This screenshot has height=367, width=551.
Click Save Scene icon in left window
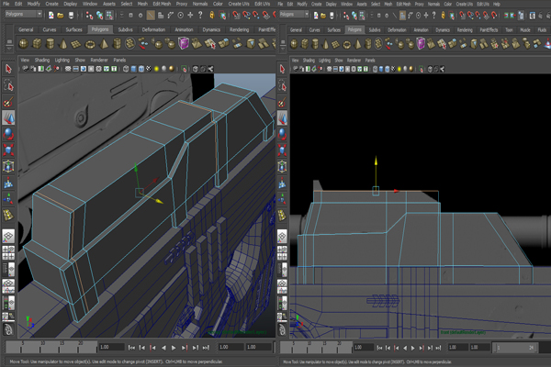(x=71, y=15)
